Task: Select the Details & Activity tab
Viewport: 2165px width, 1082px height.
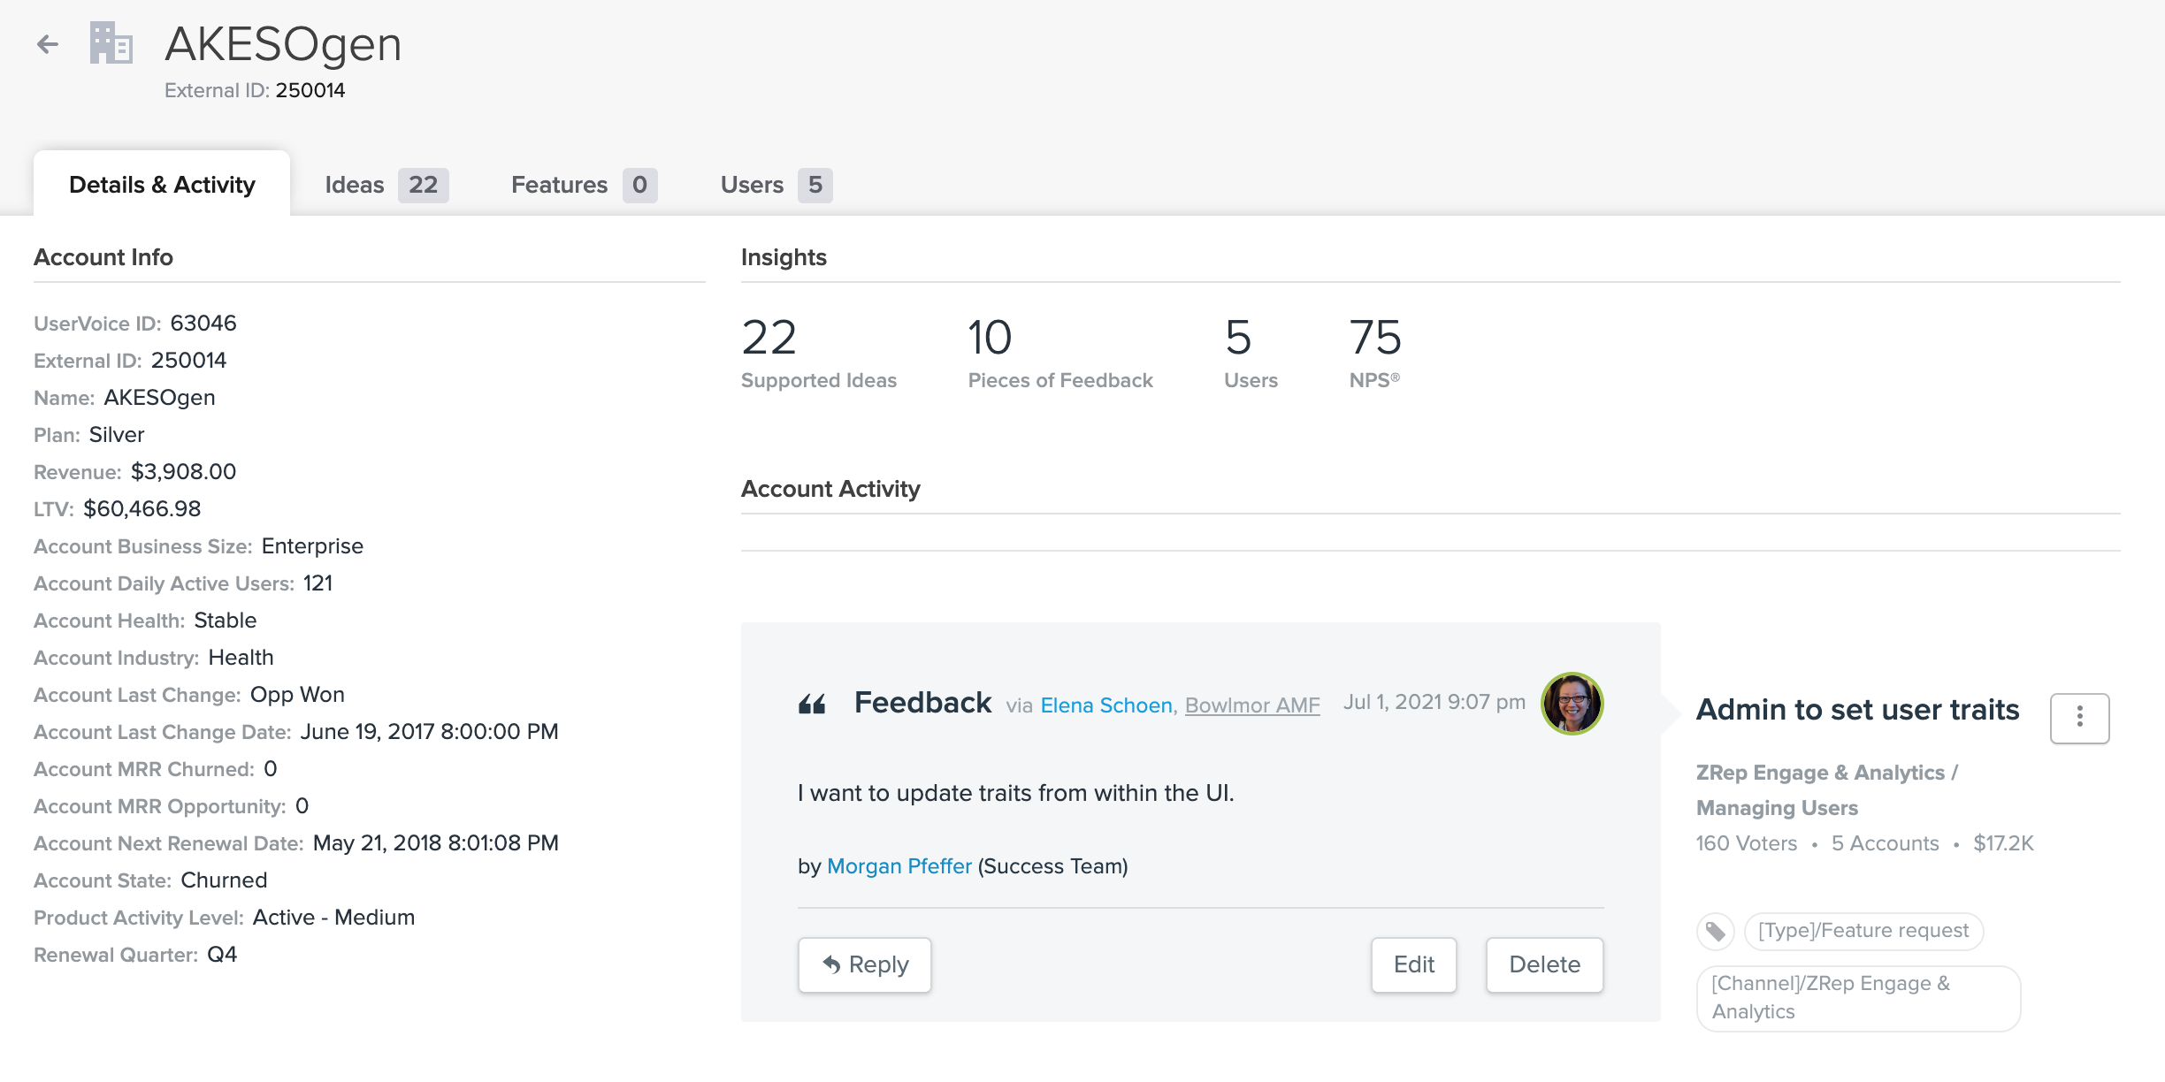Action: pos(162,185)
